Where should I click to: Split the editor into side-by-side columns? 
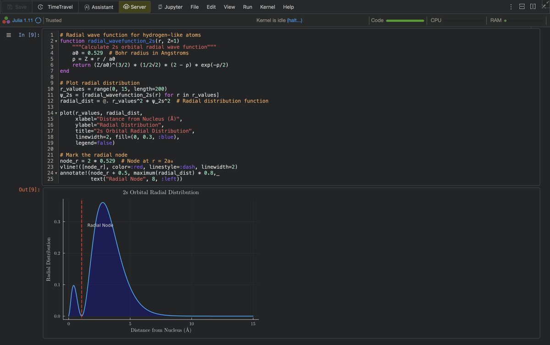(533, 6)
